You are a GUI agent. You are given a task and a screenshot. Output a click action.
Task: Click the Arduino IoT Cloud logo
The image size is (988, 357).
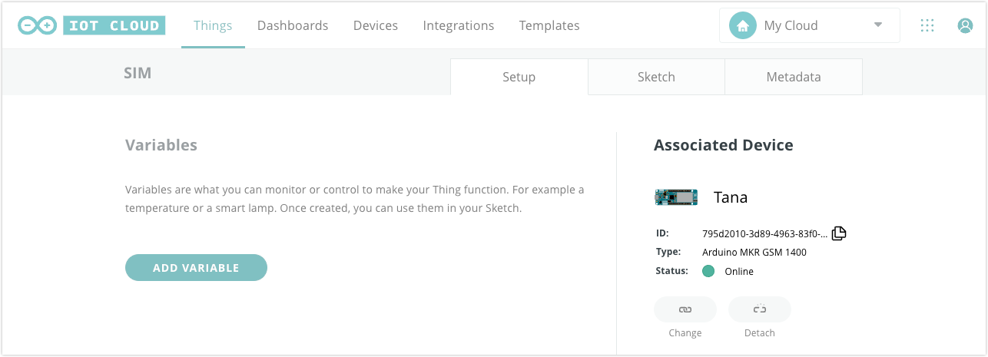pos(91,25)
